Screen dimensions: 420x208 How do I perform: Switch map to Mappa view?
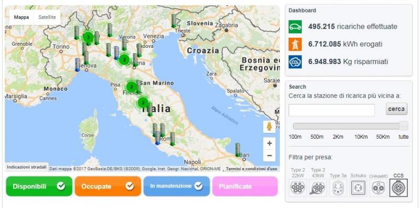[x=22, y=17]
